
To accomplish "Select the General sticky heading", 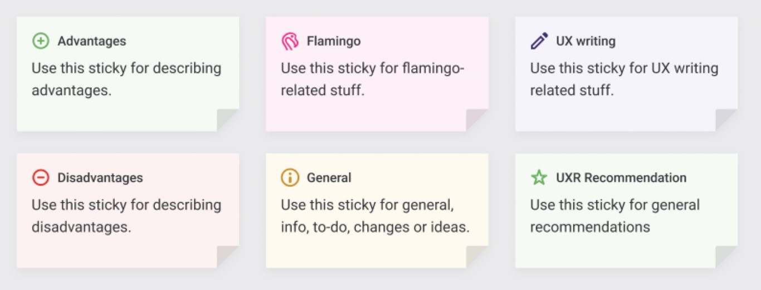I will [329, 178].
